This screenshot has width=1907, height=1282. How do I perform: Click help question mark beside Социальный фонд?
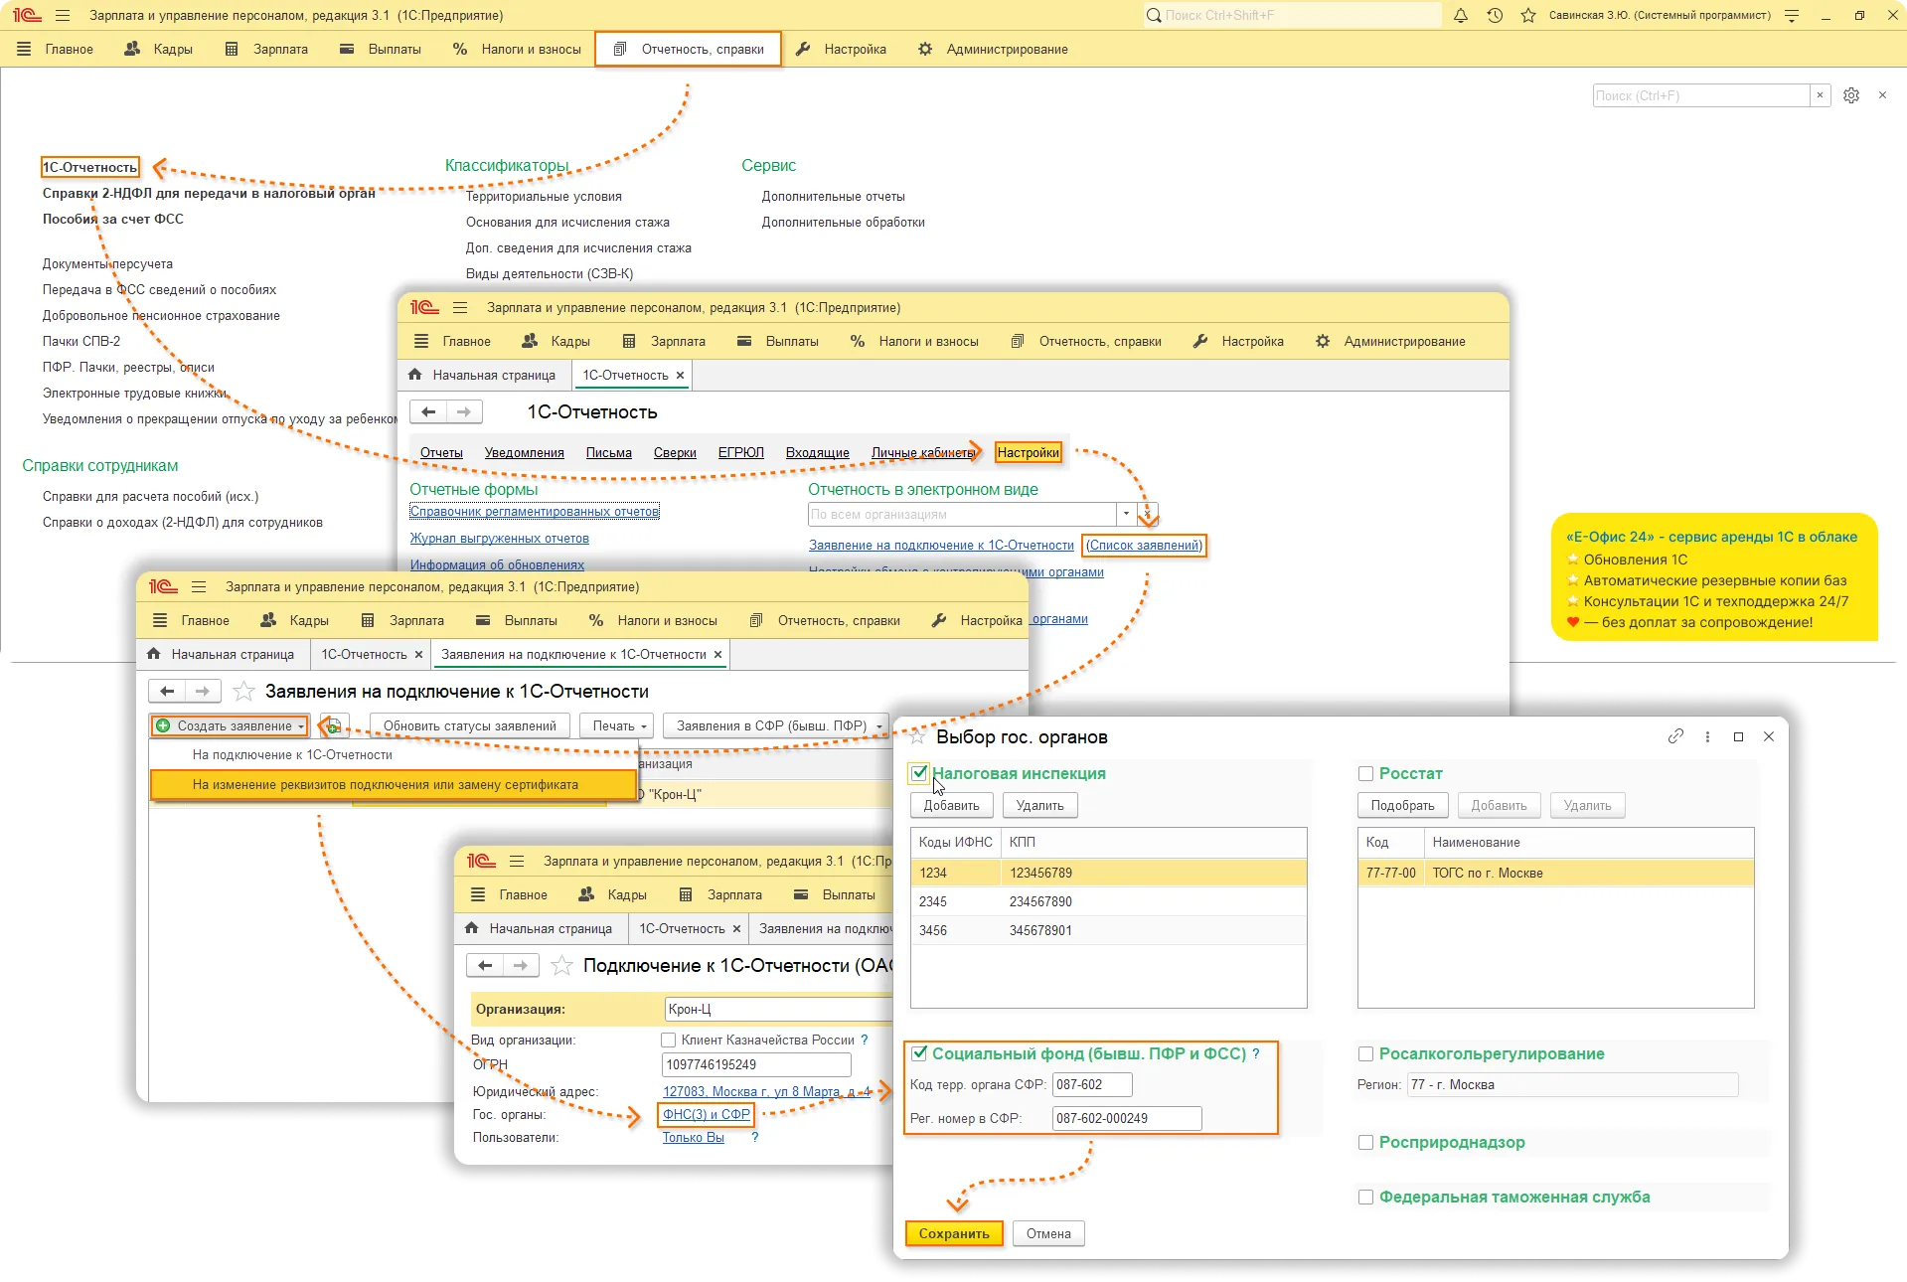tap(1256, 1053)
